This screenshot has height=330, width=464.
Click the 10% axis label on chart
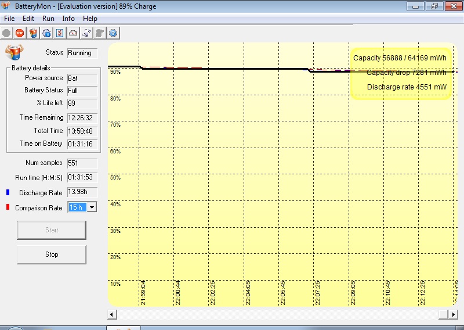(115, 284)
